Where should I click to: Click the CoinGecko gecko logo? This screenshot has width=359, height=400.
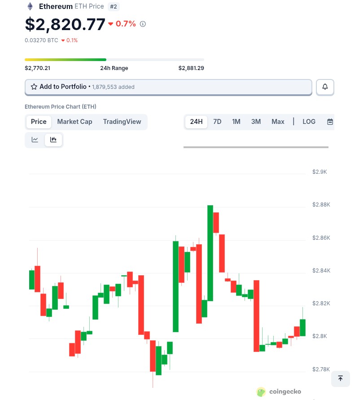[261, 392]
